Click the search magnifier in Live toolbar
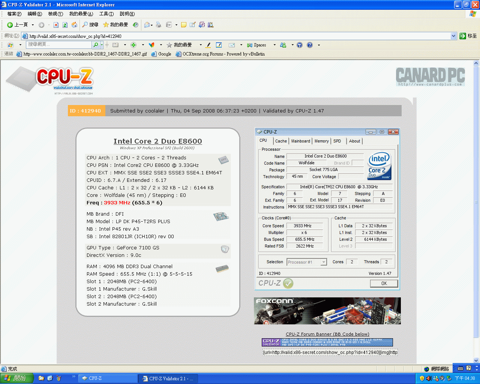The width and height of the screenshot is (480, 384). (96, 45)
